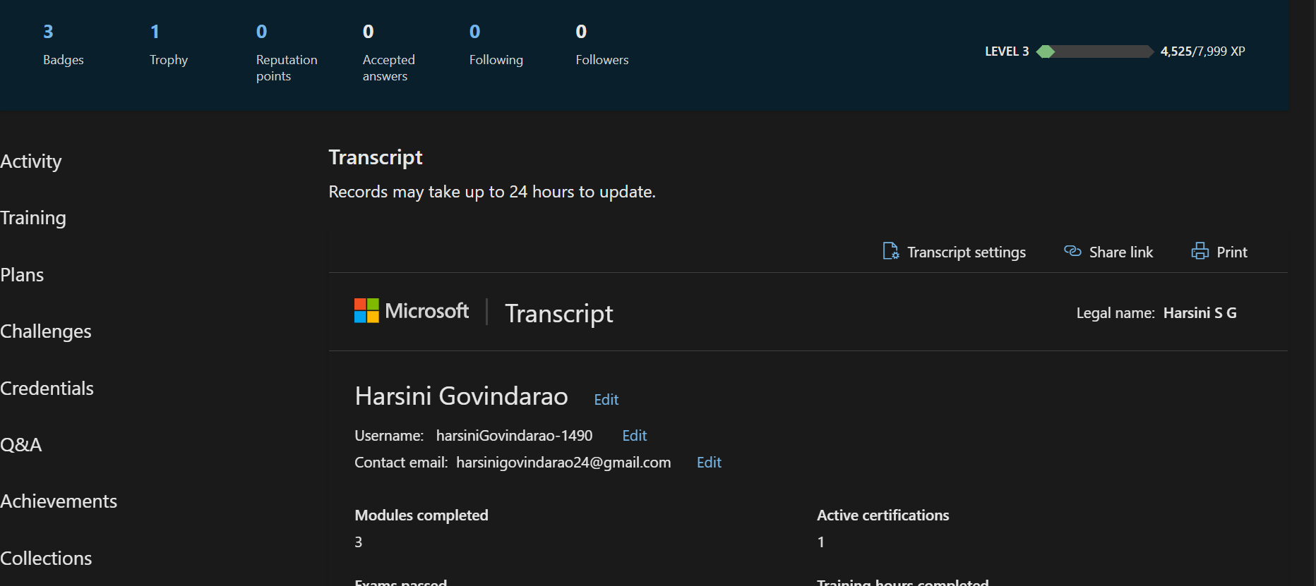Click the 4,525/7,999 XP text
The image size is (1316, 586).
click(1202, 51)
